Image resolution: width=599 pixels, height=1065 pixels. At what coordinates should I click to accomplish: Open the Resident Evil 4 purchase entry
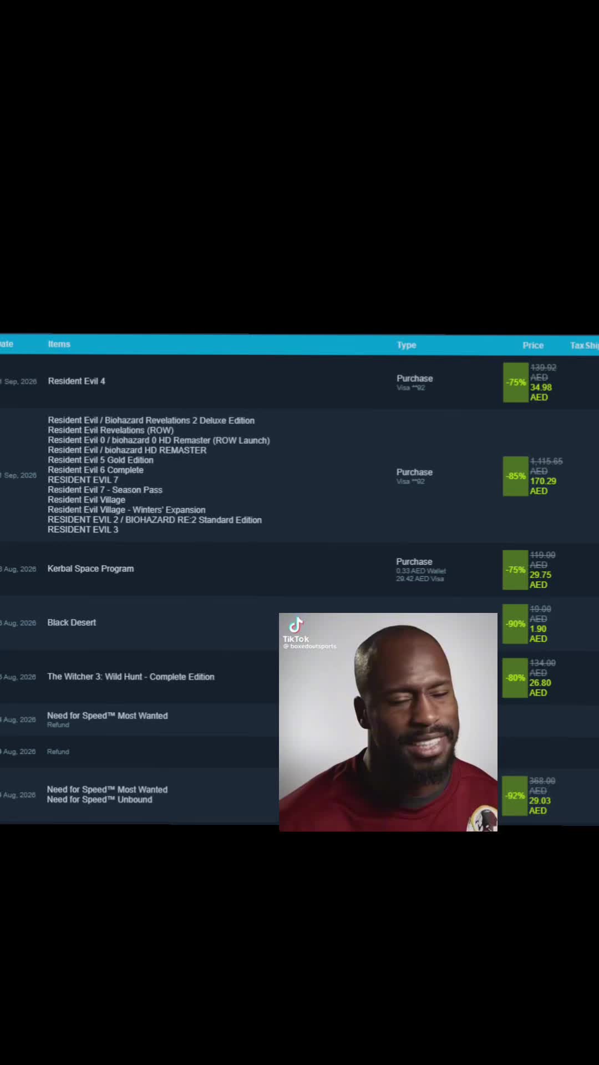[76, 381]
